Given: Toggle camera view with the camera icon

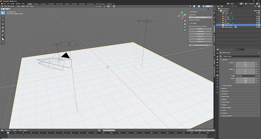Looking at the screenshot, I should [x=185, y=27].
